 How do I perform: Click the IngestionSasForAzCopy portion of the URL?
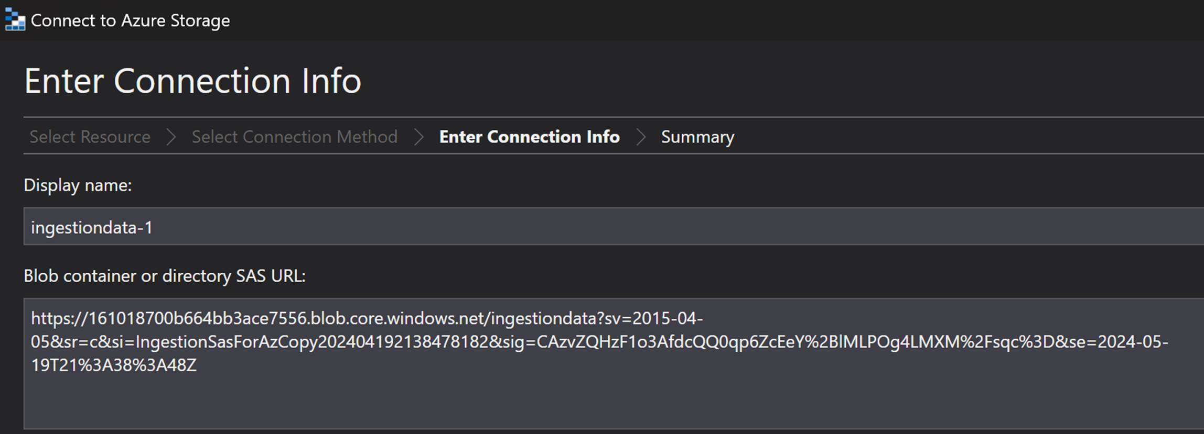pos(225,342)
